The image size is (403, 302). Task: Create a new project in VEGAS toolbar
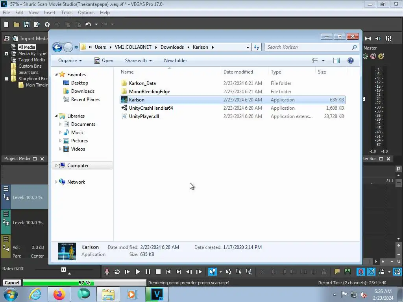pos(6,24)
